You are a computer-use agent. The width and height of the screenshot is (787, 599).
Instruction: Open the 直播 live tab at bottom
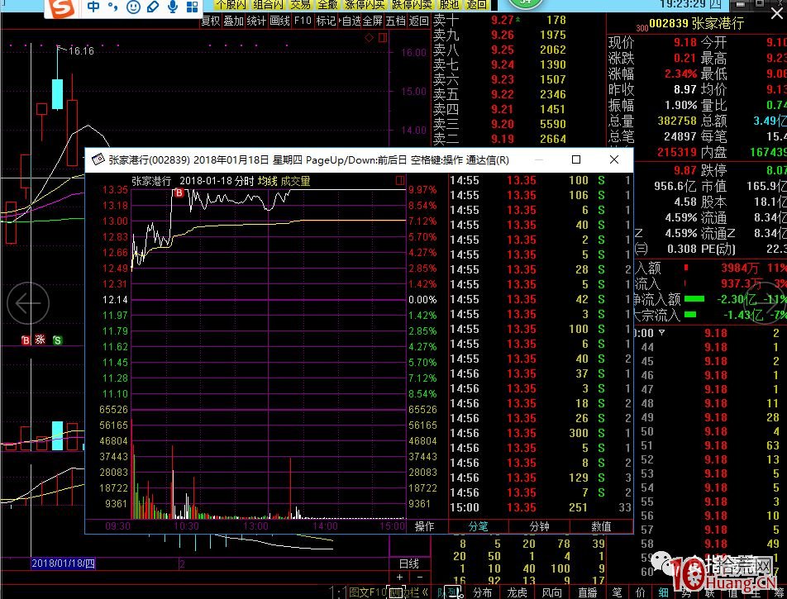coord(587,592)
